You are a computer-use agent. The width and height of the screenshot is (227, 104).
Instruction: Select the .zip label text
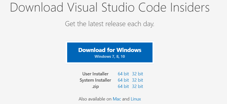point(95,86)
